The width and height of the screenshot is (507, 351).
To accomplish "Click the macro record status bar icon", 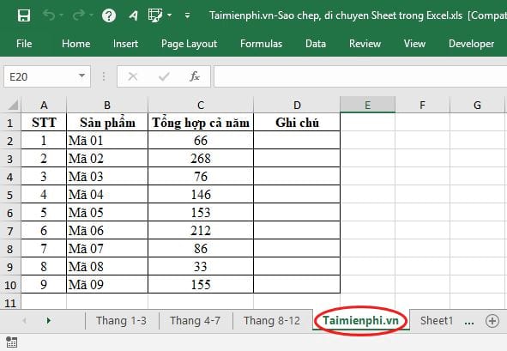I will click(x=12, y=342).
